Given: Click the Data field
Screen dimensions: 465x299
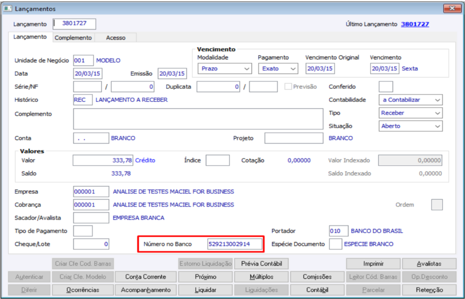Looking at the screenshot, I should [x=88, y=73].
